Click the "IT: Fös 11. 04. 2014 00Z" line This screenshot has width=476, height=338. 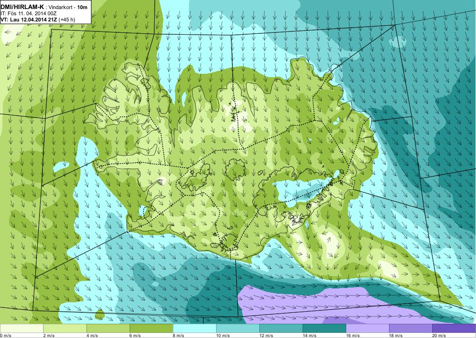(x=29, y=13)
